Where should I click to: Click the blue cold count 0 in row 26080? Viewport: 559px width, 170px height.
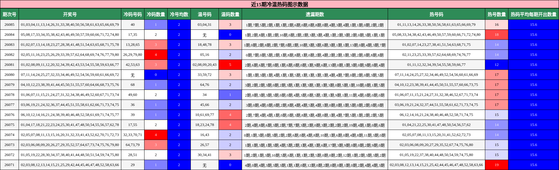point(156,75)
